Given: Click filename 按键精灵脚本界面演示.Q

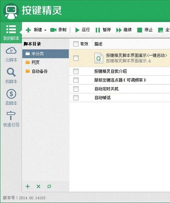Looking at the screenshot, I should tap(128, 61).
